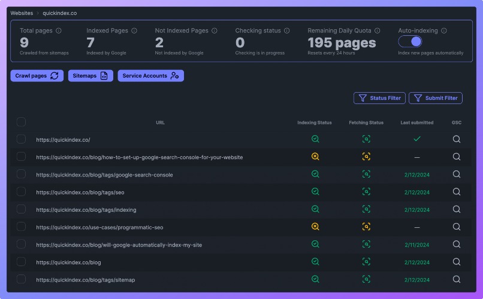
Task: Check the box for blog/tags/sitemap row
Action: [21, 279]
